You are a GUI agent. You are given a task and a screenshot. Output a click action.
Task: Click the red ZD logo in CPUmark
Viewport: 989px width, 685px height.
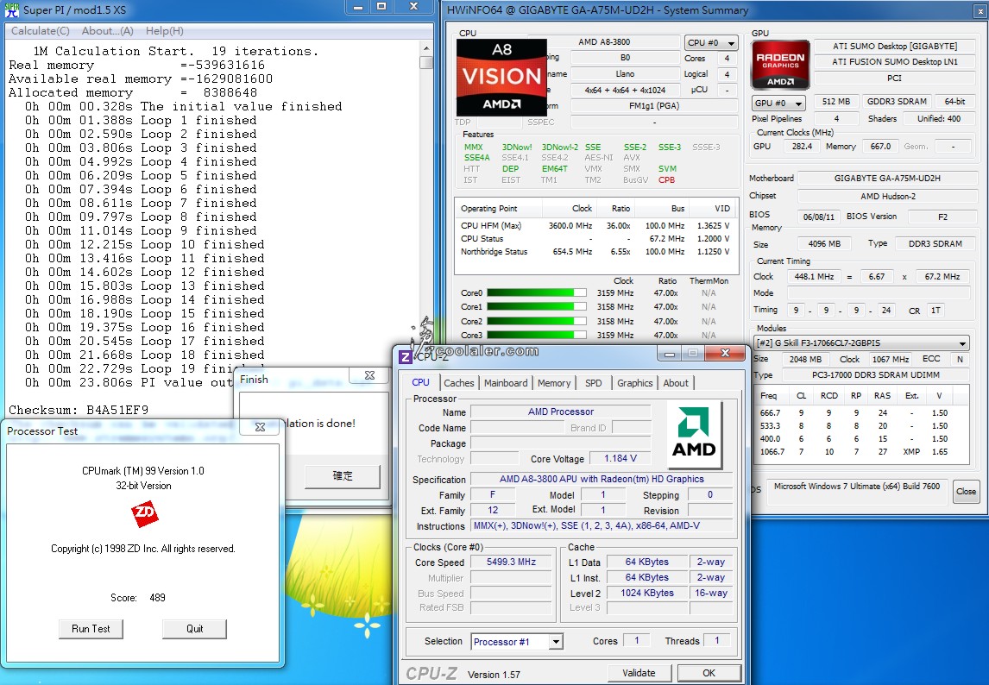(x=144, y=513)
